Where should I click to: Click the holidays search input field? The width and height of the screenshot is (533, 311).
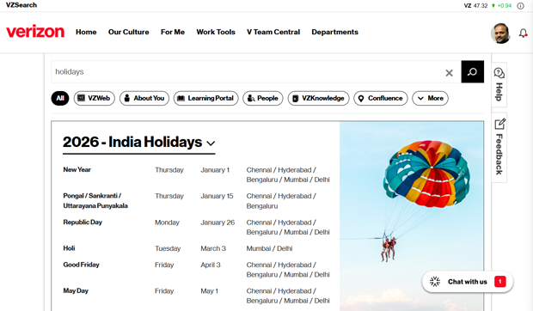tap(247, 71)
